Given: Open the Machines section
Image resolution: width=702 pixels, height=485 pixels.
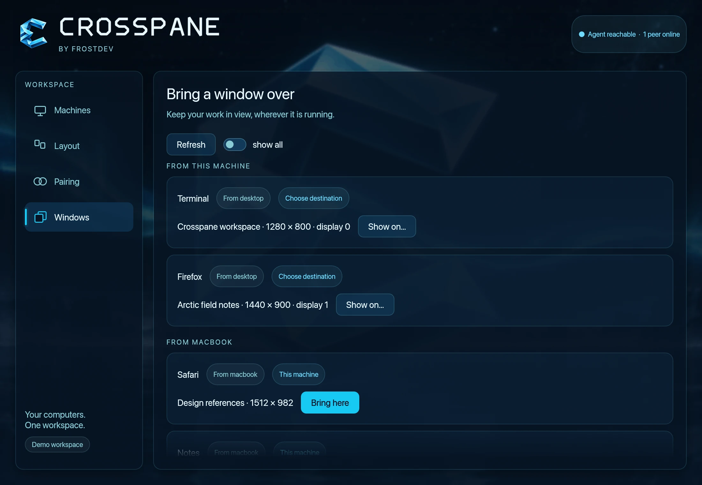Looking at the screenshot, I should point(79,110).
